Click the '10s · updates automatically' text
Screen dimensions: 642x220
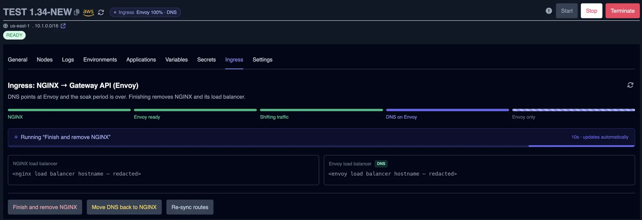coord(600,137)
